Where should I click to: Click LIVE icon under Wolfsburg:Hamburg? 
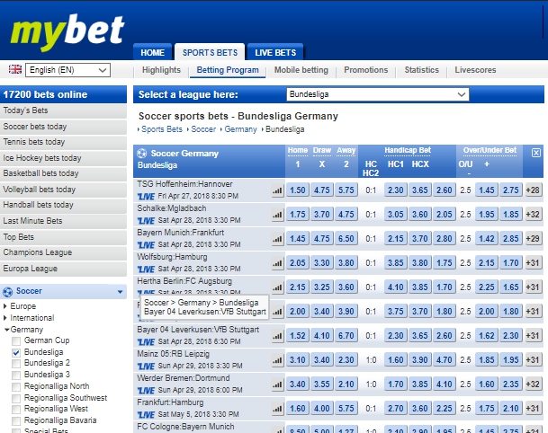146,269
